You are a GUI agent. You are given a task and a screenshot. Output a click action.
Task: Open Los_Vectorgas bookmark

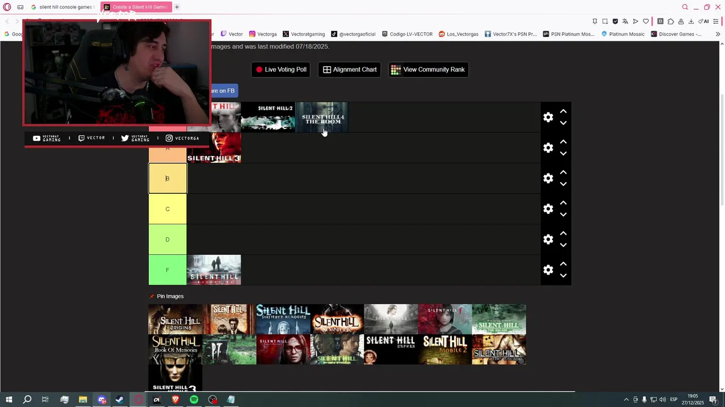pos(458,34)
